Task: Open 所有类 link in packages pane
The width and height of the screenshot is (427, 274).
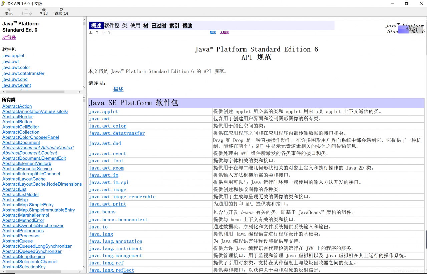Action: (9, 37)
